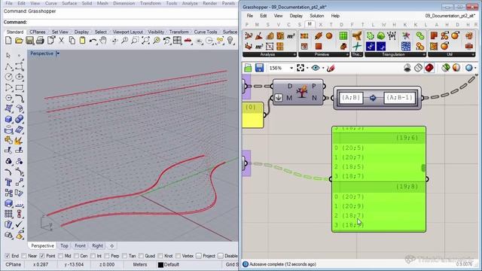The width and height of the screenshot is (482, 271).
Task: Click the selected M component tab
Action: (x=310, y=24)
